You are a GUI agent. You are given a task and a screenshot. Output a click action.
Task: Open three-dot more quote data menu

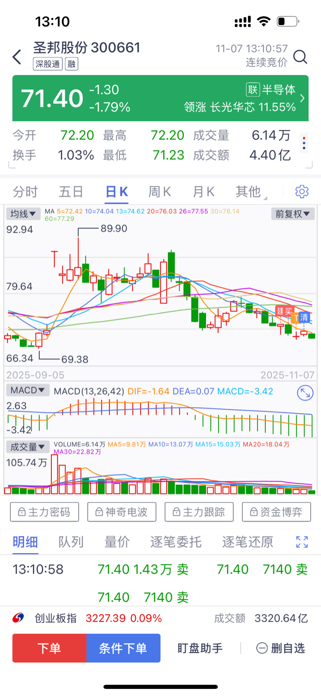304,143
